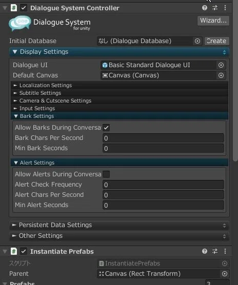Image resolution: width=238 pixels, height=285 pixels.
Task: Click Other Settings reorder arrows icon
Action: point(224,236)
